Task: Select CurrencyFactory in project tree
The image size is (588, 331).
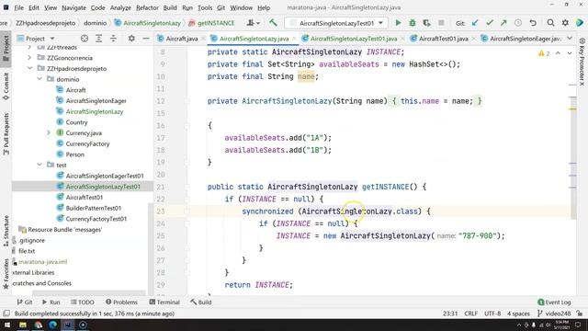Action: (87, 143)
